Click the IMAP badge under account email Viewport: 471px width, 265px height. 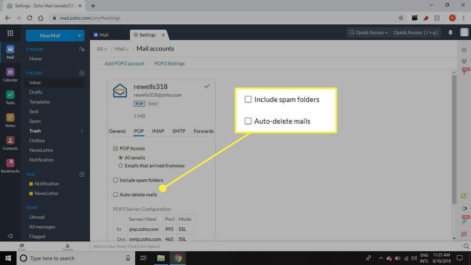(153, 104)
